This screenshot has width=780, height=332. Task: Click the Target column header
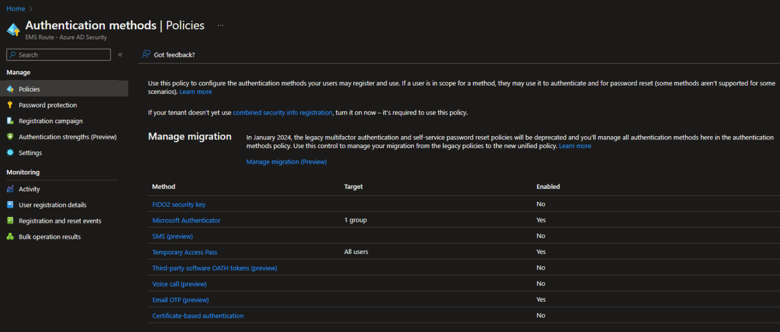(354, 187)
